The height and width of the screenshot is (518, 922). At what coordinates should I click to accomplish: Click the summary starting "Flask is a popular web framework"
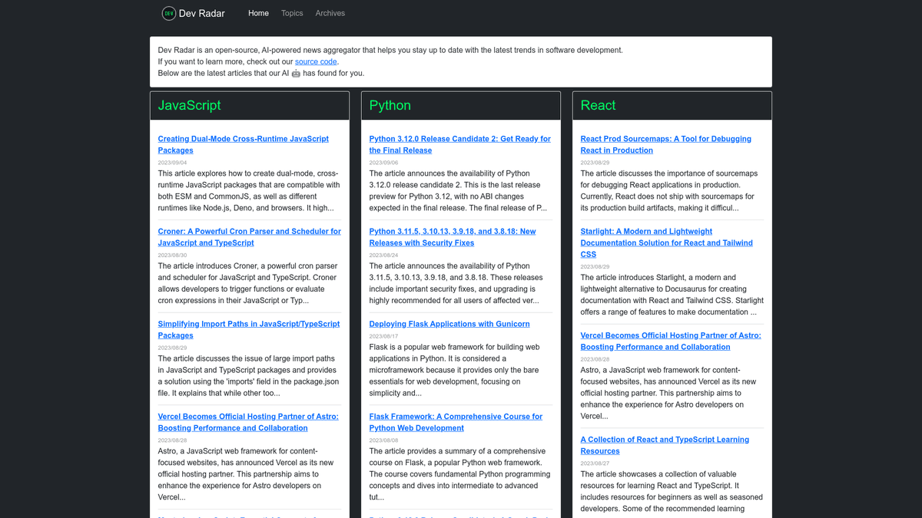pyautogui.click(x=456, y=370)
